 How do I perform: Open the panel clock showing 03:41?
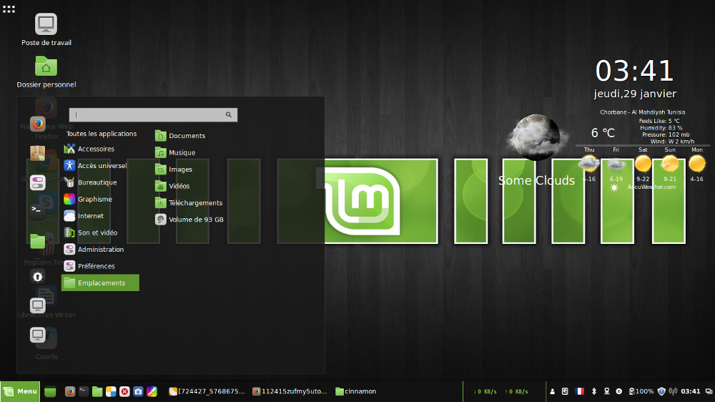[x=691, y=391]
